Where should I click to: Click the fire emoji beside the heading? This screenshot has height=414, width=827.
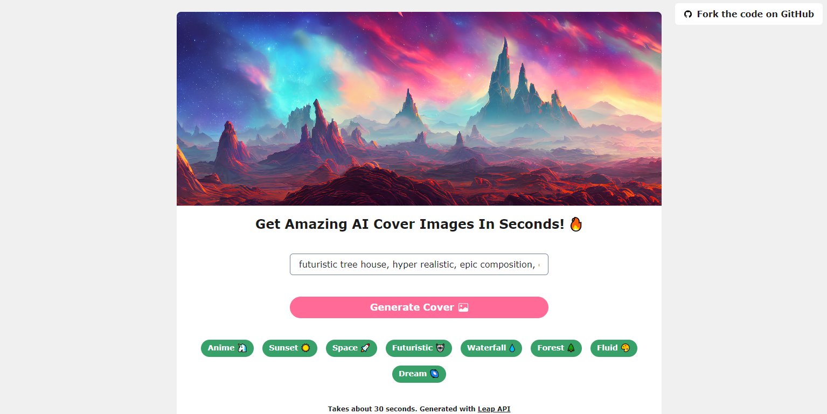(576, 224)
